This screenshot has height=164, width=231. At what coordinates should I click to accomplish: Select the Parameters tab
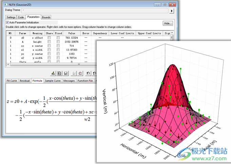coord(33,17)
